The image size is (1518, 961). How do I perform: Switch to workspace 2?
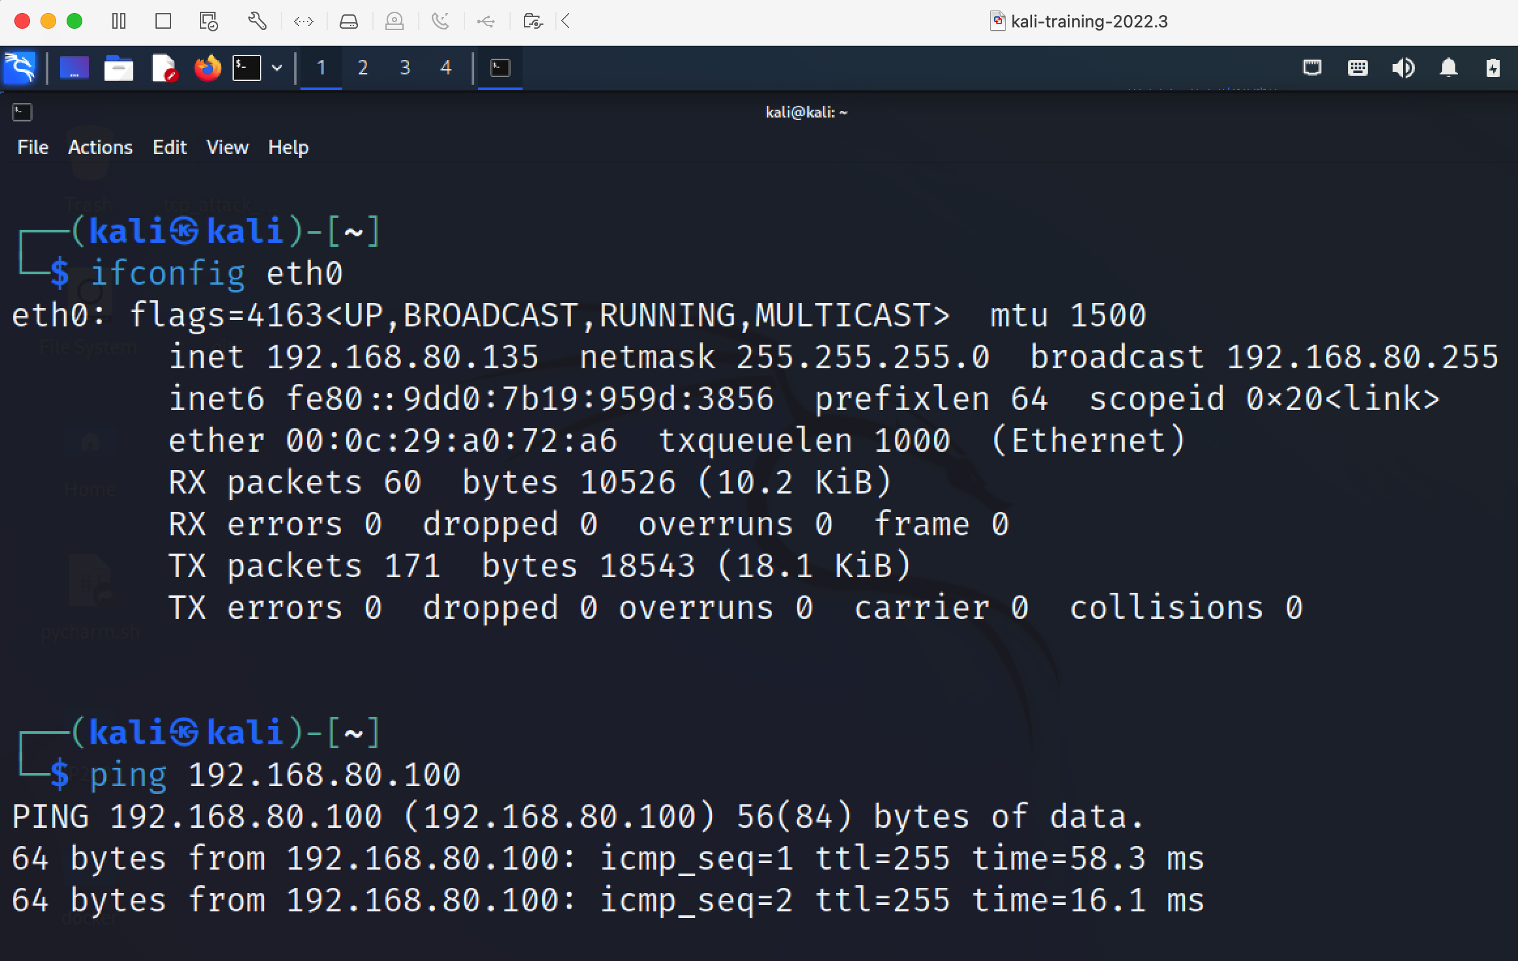(363, 68)
